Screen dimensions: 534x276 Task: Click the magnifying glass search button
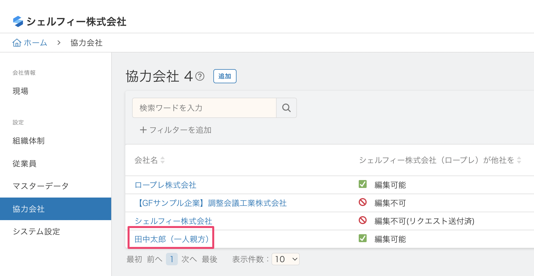coord(286,108)
